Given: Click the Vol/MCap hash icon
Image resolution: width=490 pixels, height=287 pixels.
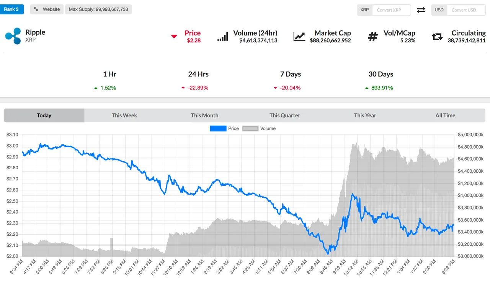Looking at the screenshot, I should (x=372, y=37).
